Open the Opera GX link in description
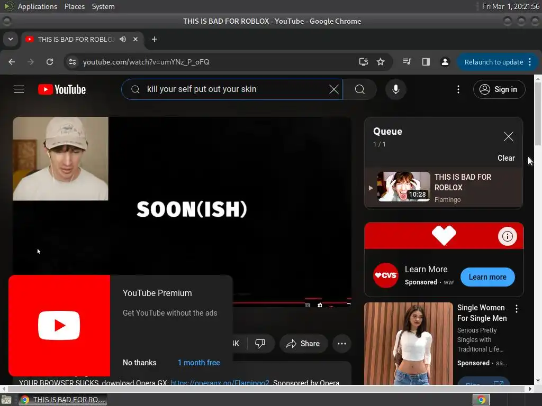Viewport: 542px width, 406px height. tap(220, 382)
